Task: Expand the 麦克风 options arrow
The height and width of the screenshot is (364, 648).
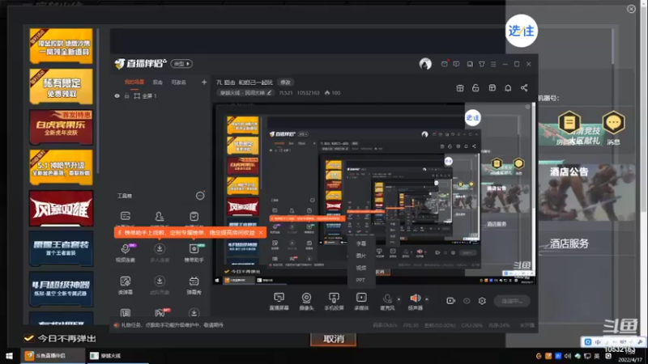Action: (399, 299)
